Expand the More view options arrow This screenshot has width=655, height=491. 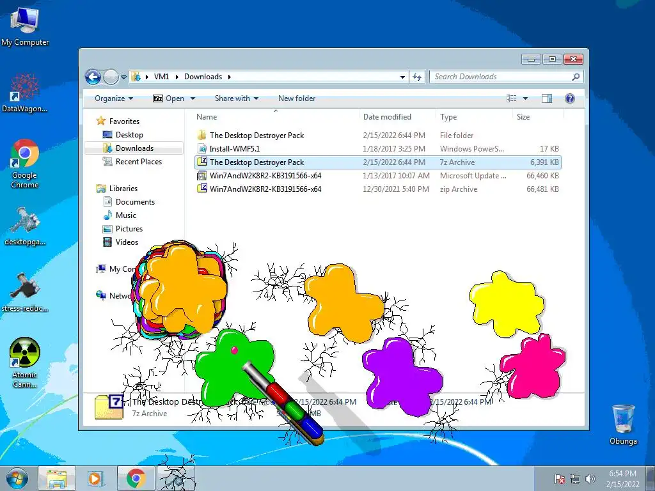point(526,98)
